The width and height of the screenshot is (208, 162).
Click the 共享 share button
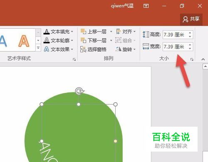191,19
